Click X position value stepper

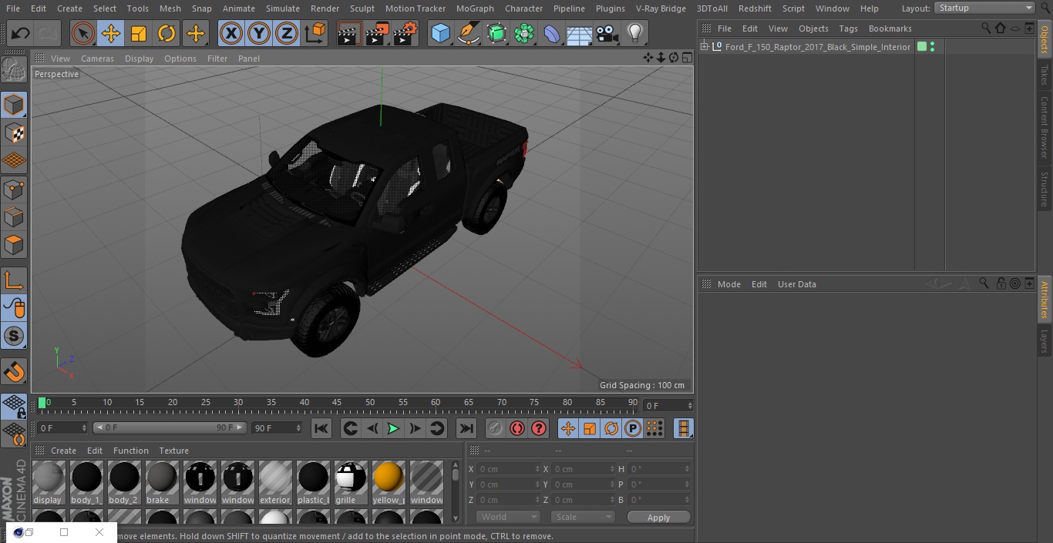pos(537,469)
